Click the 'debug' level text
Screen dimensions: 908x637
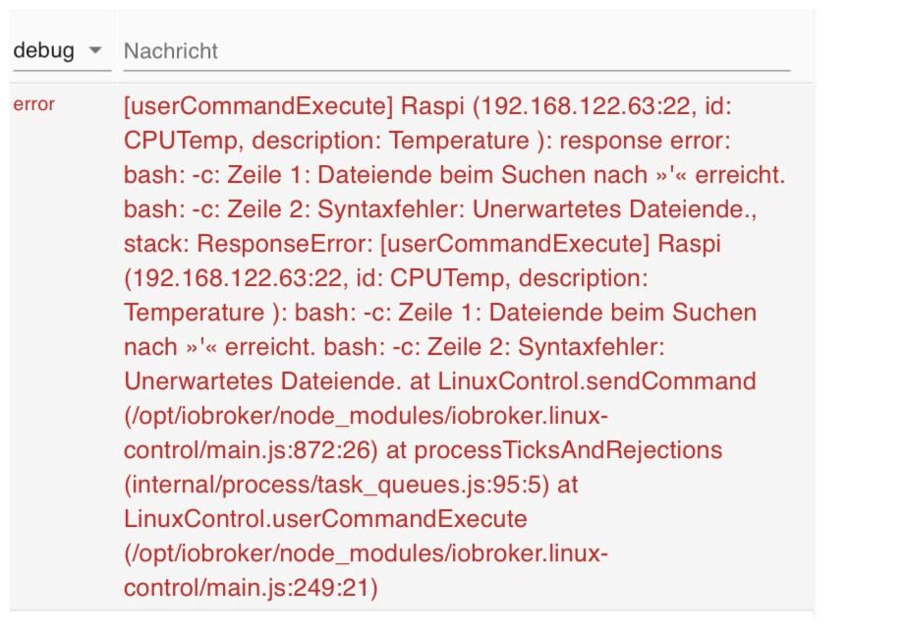[43, 51]
